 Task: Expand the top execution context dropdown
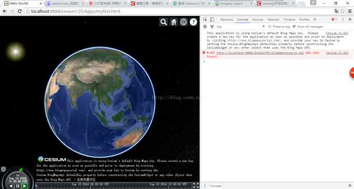[240, 26]
